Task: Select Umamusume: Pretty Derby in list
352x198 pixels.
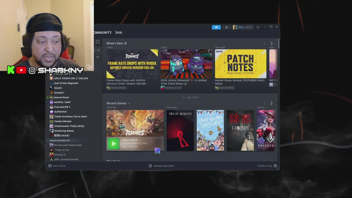Action: pos(69,126)
